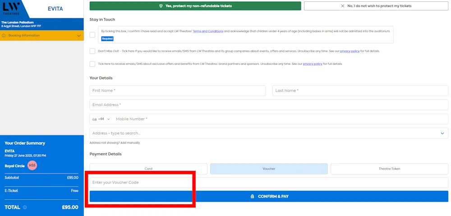Click the Required badge under terms
The image size is (451, 216).
[107, 38]
